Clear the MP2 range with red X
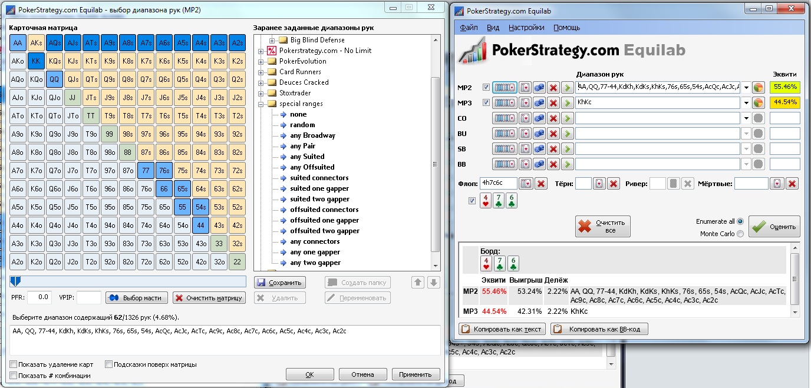The image size is (811, 388). pyautogui.click(x=553, y=88)
